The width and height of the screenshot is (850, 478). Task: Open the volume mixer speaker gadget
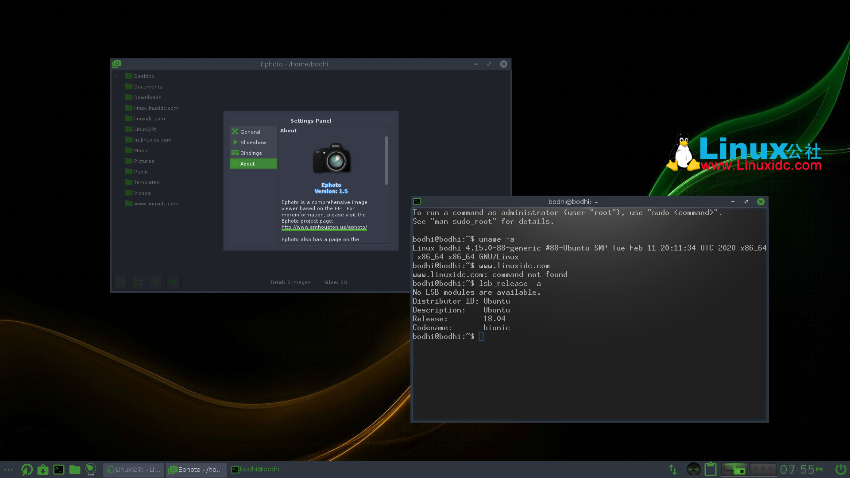click(693, 470)
